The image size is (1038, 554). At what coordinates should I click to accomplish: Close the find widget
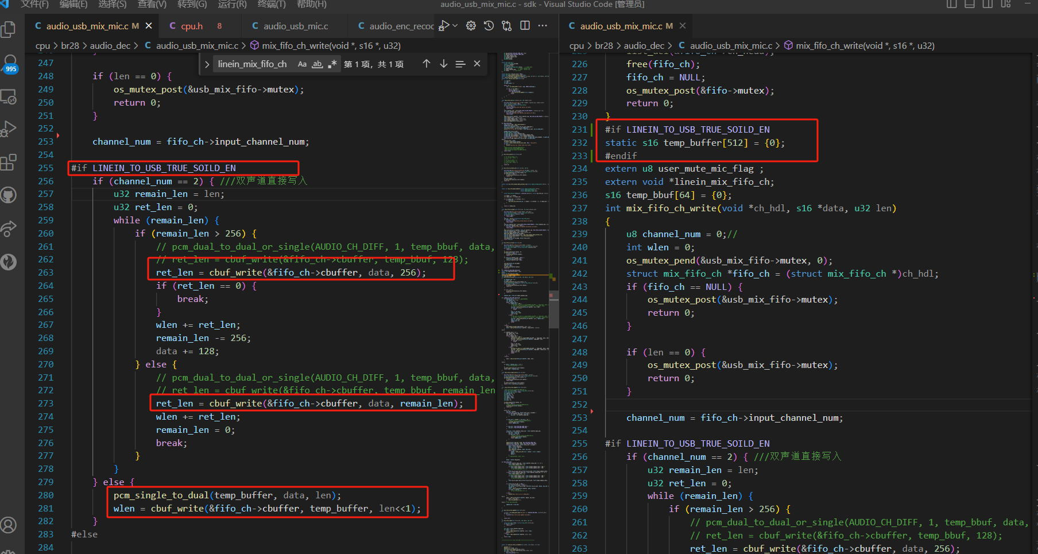pyautogui.click(x=477, y=64)
